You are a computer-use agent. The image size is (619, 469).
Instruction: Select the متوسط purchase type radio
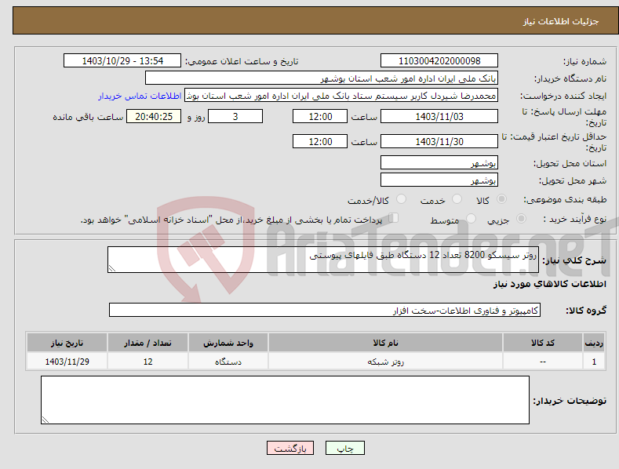point(471,219)
